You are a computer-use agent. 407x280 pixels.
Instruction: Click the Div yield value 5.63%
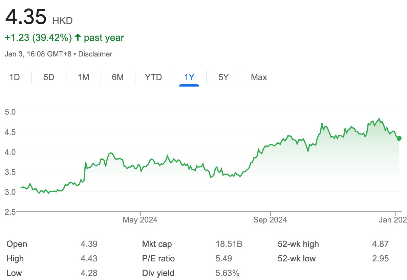[x=227, y=273]
